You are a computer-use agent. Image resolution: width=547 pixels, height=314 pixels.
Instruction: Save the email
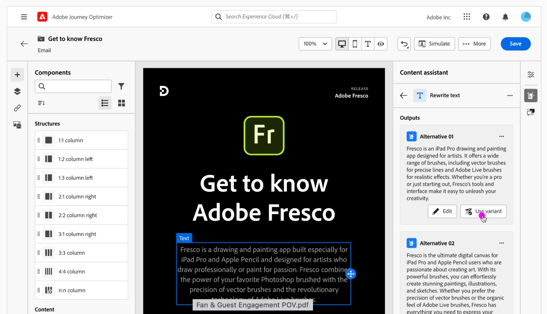pyautogui.click(x=515, y=44)
